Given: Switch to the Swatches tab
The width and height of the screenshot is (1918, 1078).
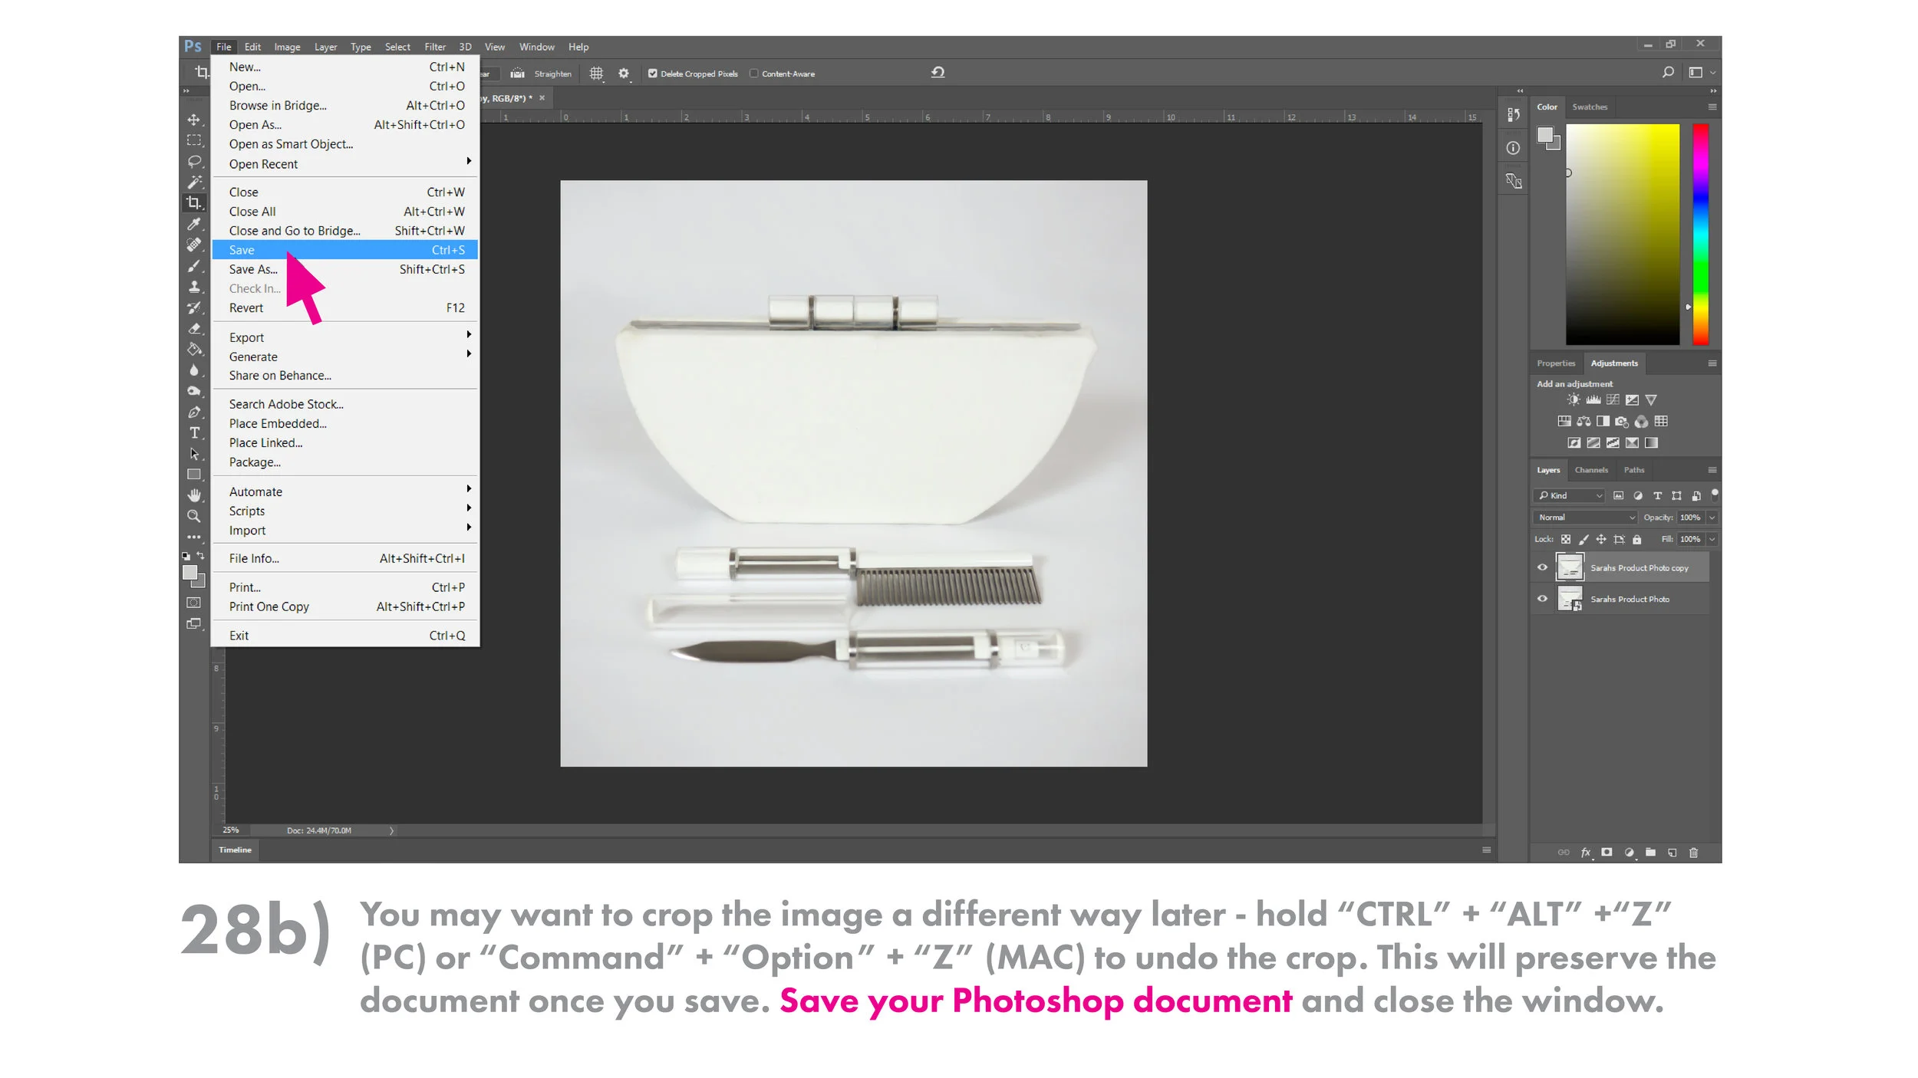Looking at the screenshot, I should 1589,107.
